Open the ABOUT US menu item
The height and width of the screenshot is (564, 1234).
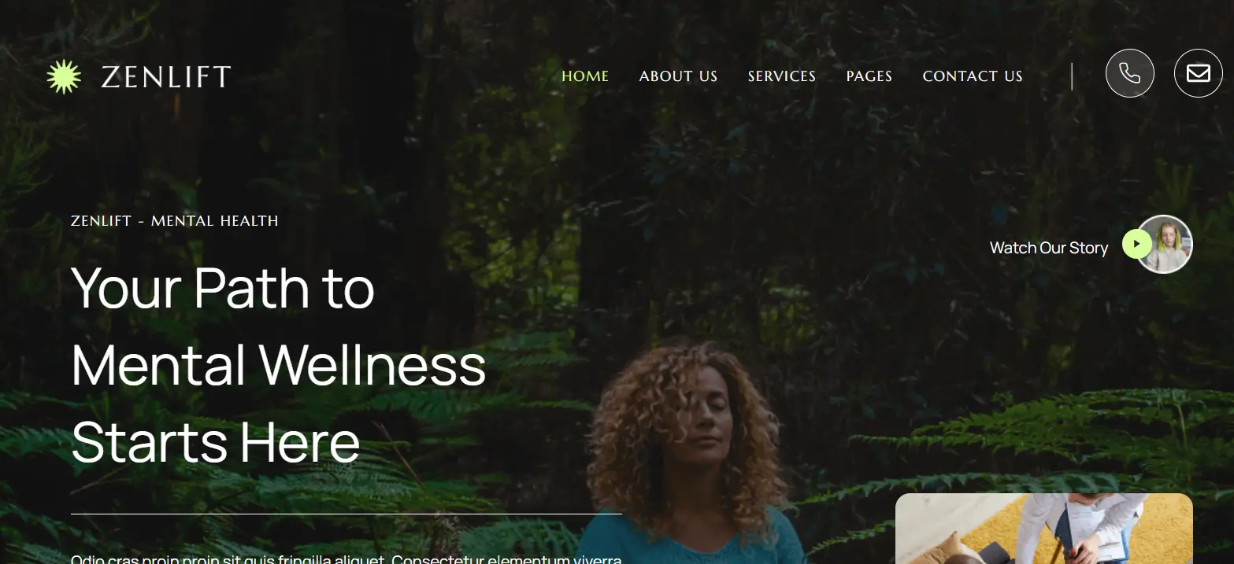coord(678,76)
